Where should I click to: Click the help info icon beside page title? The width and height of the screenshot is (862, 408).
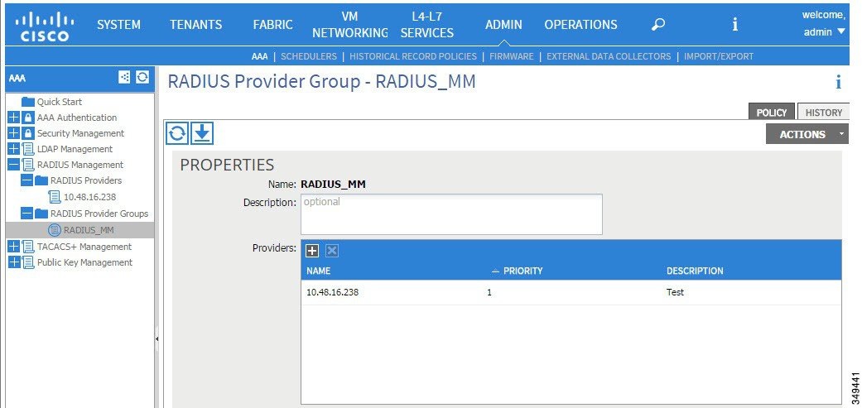838,83
